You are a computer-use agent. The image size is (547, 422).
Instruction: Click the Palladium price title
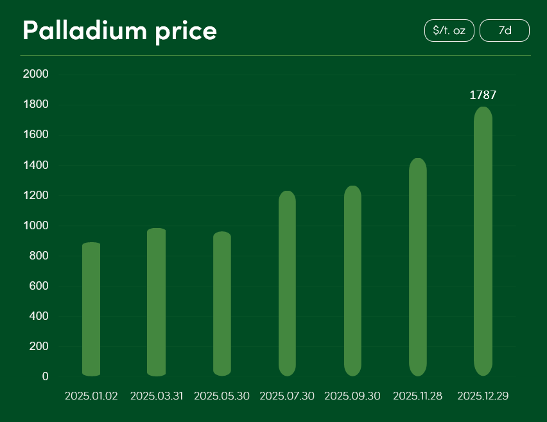[x=119, y=30]
